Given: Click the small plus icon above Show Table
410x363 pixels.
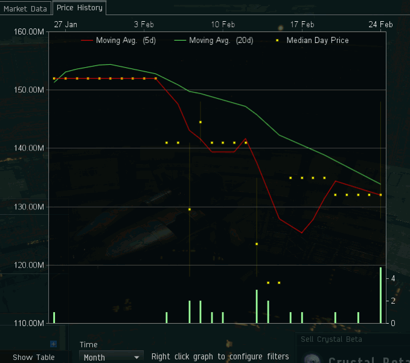Looking at the screenshot, I should coord(53,344).
